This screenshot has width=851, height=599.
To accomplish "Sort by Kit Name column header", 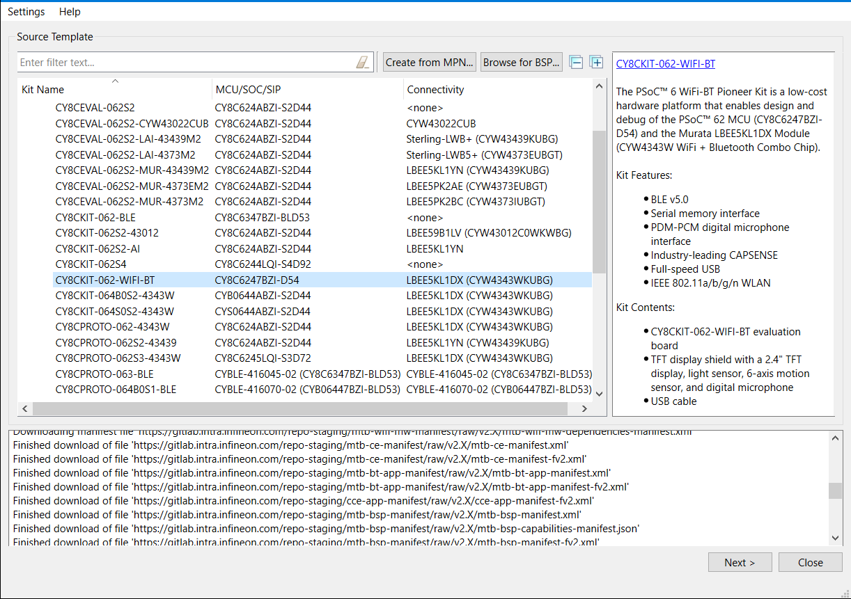I will [116, 89].
